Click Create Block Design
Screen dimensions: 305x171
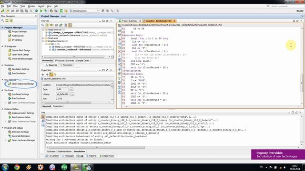point(21,50)
